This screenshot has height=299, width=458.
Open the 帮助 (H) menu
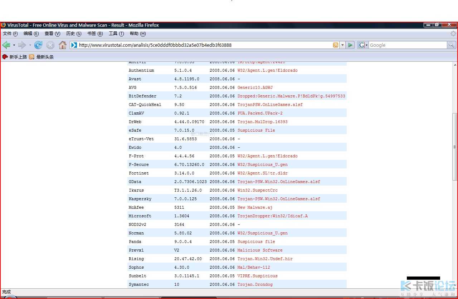(x=138, y=34)
